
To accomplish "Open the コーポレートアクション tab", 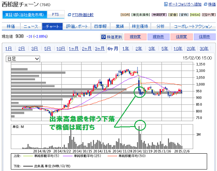I will [193, 26].
